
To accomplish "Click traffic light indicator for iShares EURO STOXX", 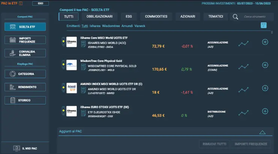I will 63,111.
